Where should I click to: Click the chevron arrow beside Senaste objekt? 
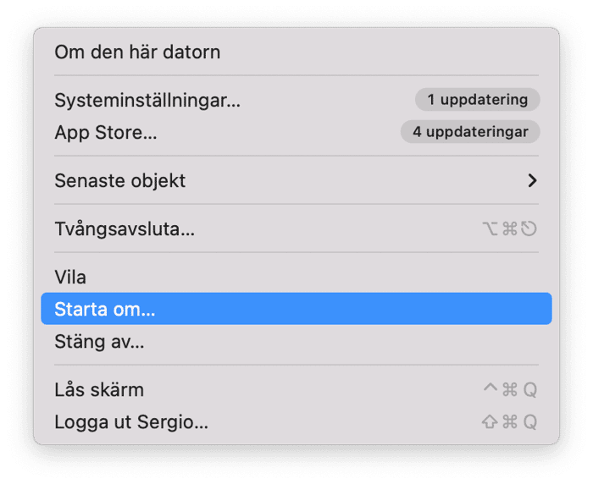tap(532, 180)
